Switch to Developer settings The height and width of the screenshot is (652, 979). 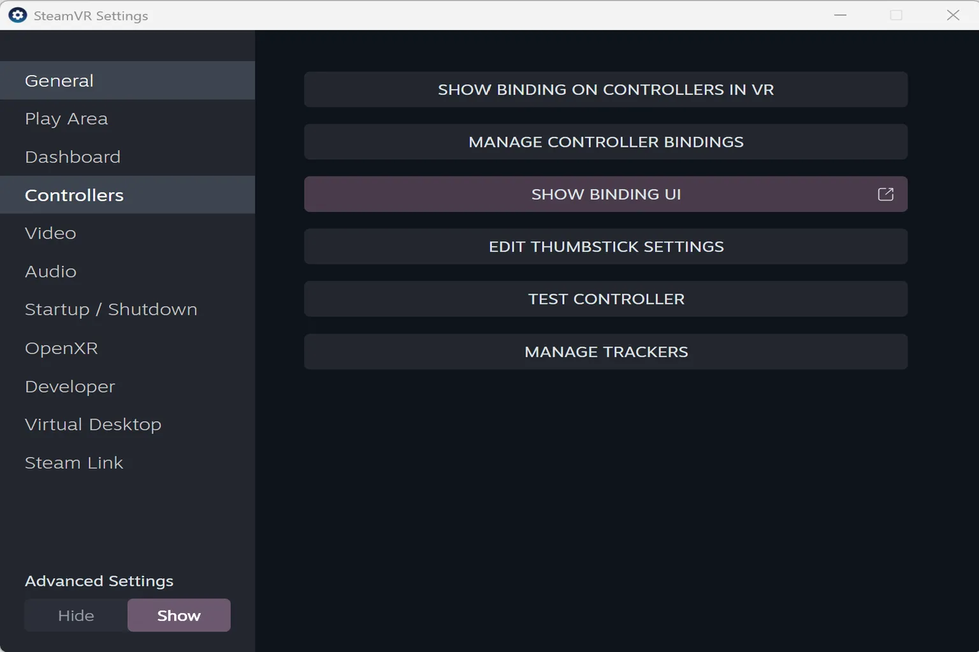pos(127,386)
